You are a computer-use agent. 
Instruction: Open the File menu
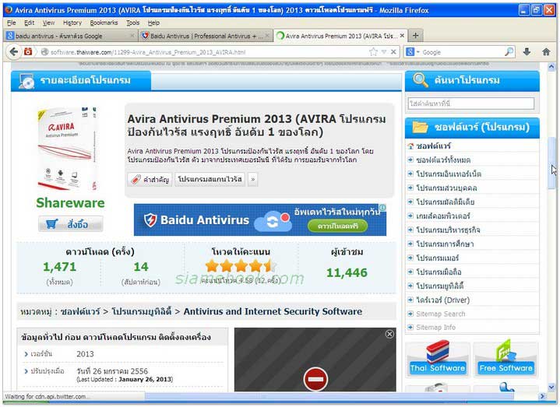click(x=12, y=23)
